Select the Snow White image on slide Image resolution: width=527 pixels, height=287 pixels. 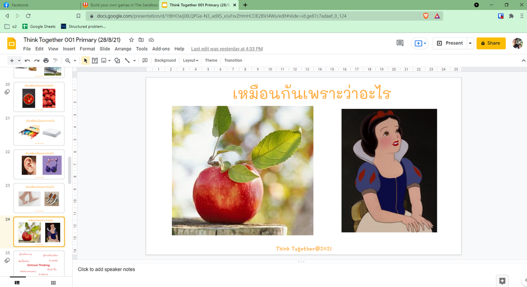click(x=389, y=170)
